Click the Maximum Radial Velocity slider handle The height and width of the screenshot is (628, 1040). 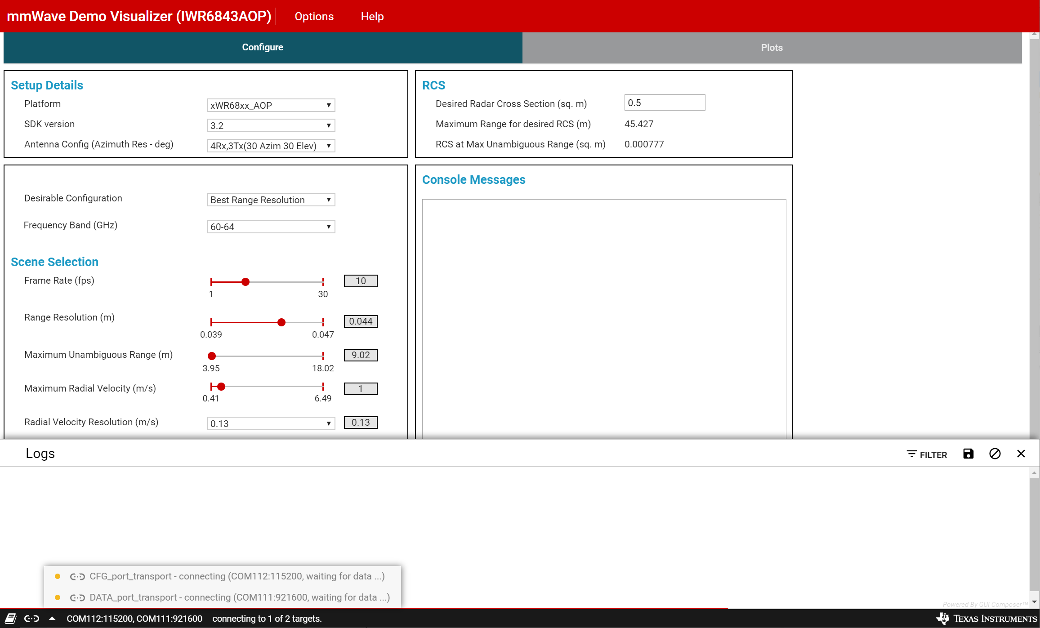[221, 387]
